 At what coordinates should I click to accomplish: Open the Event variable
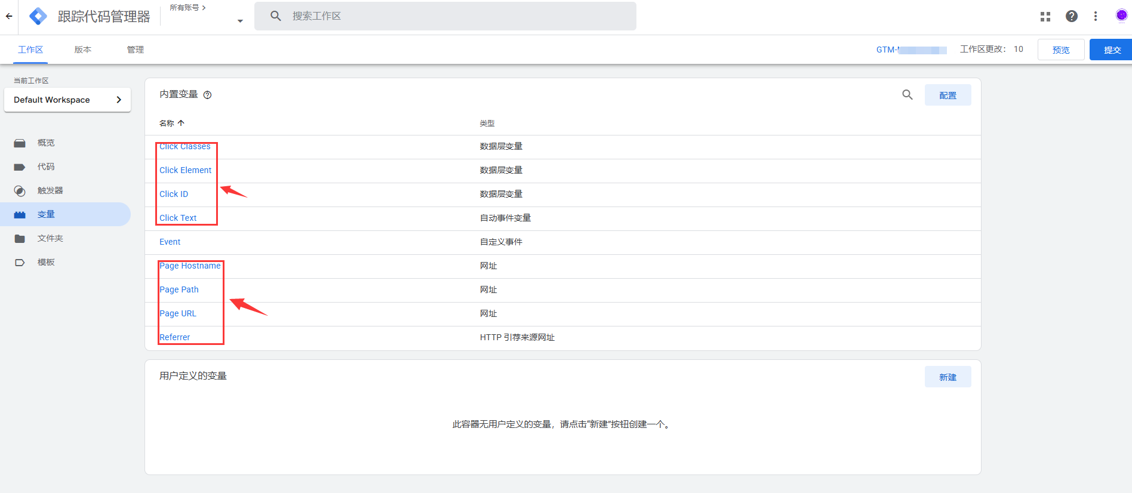pos(170,242)
